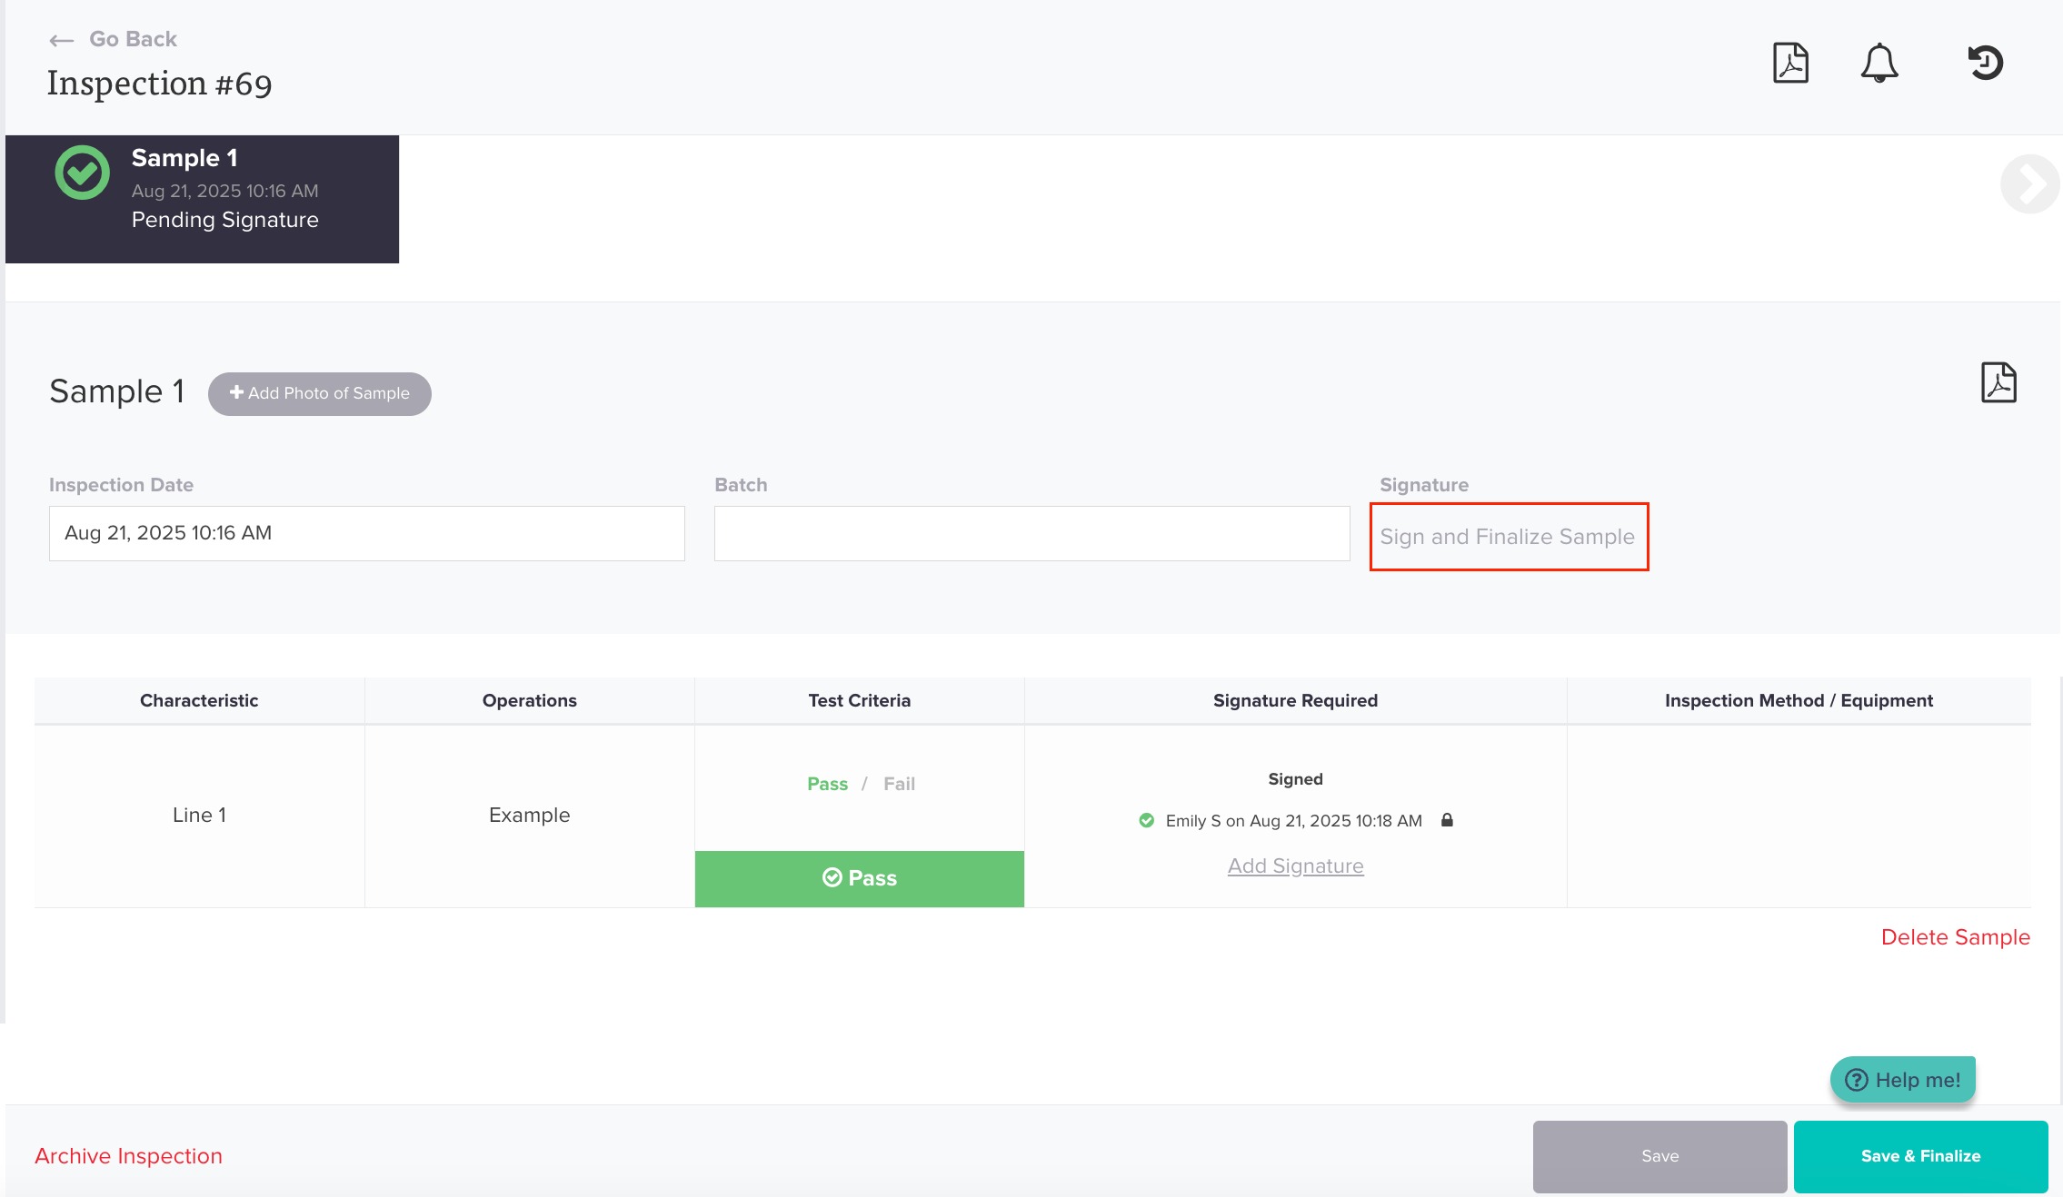Click lock icon next to Emily S signature
The height and width of the screenshot is (1197, 2063).
(1447, 820)
